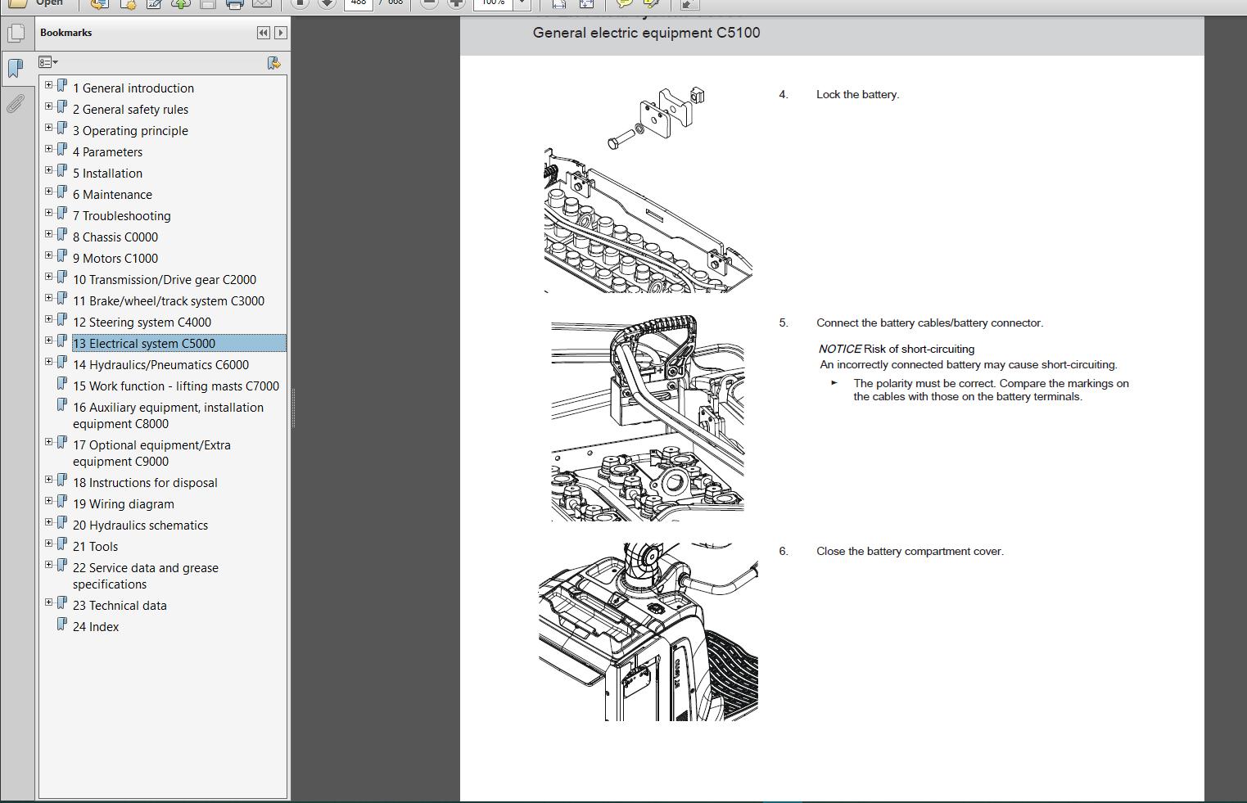Expand the 23 Technical data bookmark

[x=48, y=602]
